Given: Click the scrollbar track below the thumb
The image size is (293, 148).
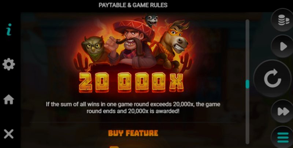Looking at the screenshot, I should point(248,116).
